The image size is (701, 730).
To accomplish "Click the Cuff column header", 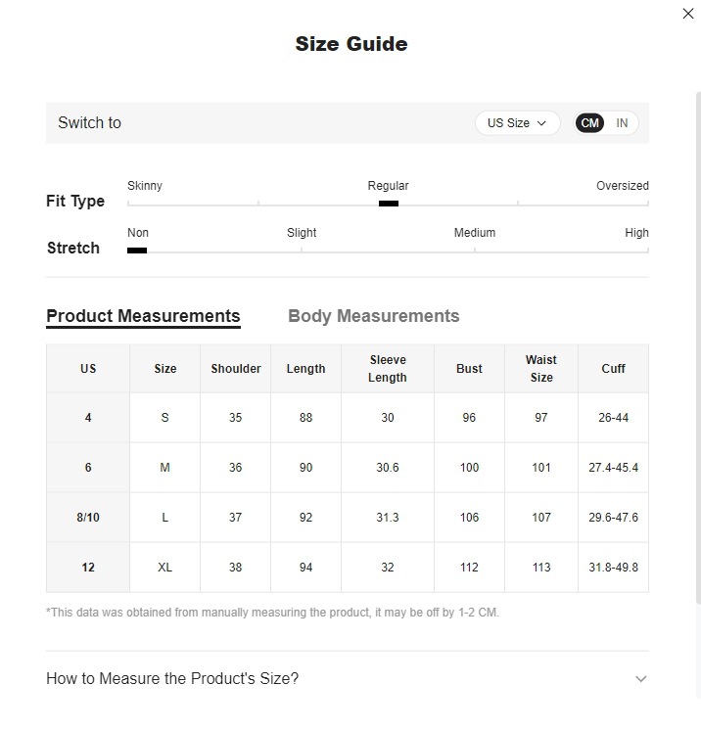I will click(x=614, y=369).
